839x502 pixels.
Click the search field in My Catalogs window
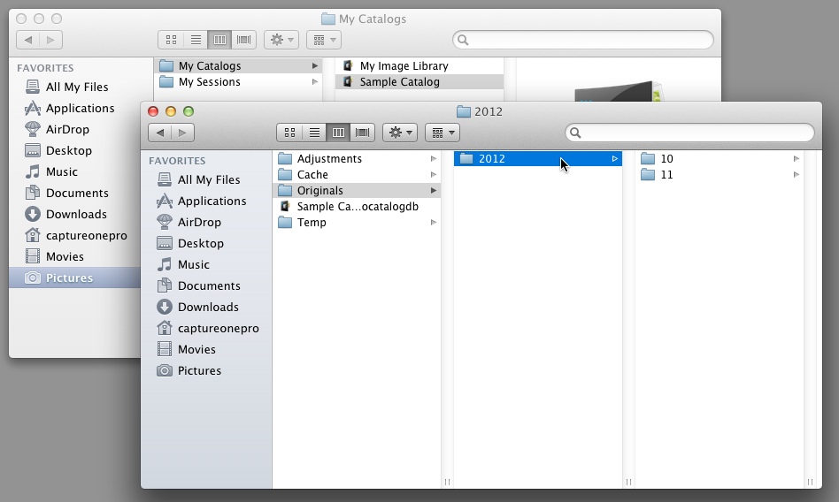pyautogui.click(x=583, y=40)
